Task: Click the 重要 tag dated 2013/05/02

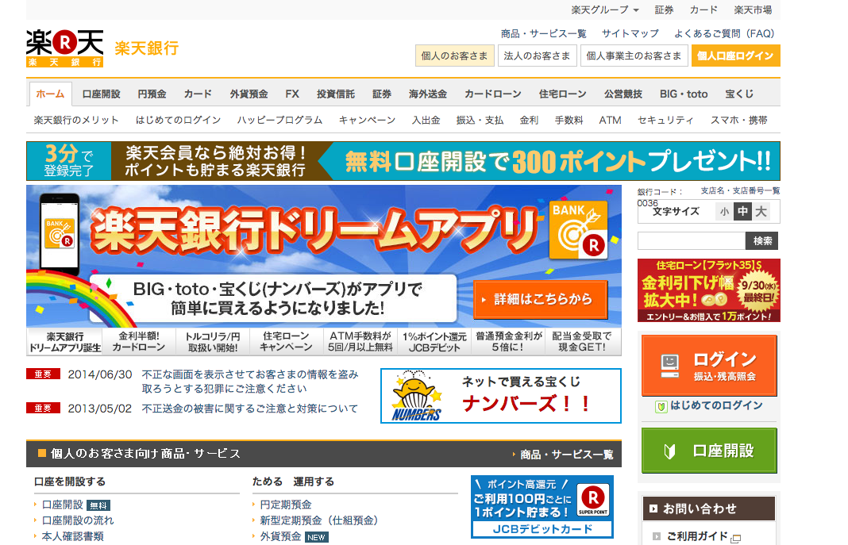Action: click(43, 409)
